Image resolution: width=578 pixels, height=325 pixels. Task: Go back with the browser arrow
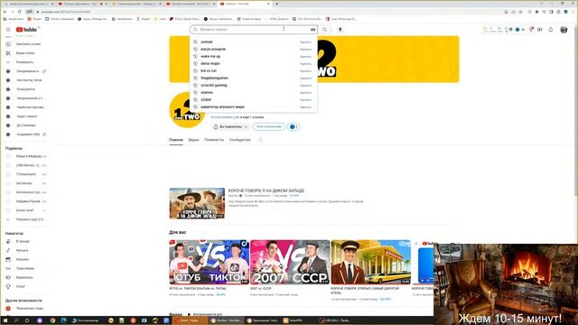click(x=5, y=12)
